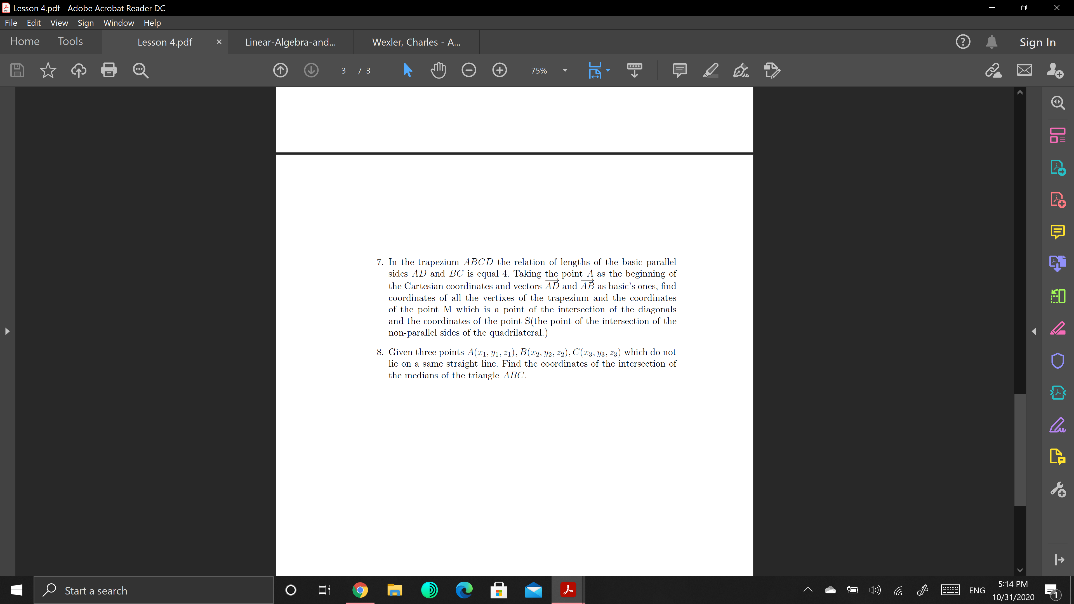Expand the page fit options dropdown
The image size is (1074, 604).
pyautogui.click(x=607, y=70)
